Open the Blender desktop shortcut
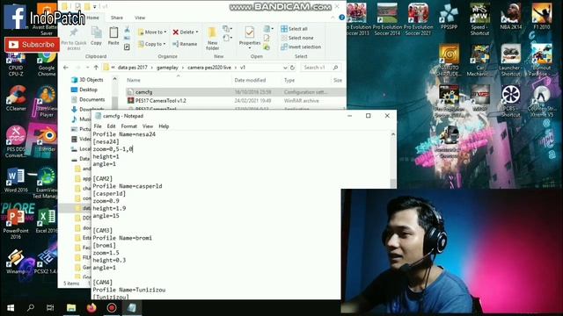563x316 pixels. pyautogui.click(x=47, y=140)
